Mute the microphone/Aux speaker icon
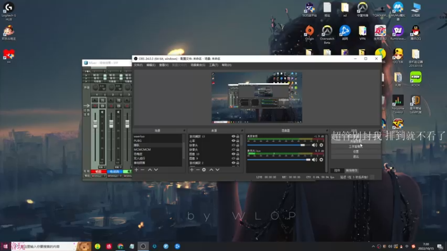Viewport: 447px width, 251px height. (314, 160)
